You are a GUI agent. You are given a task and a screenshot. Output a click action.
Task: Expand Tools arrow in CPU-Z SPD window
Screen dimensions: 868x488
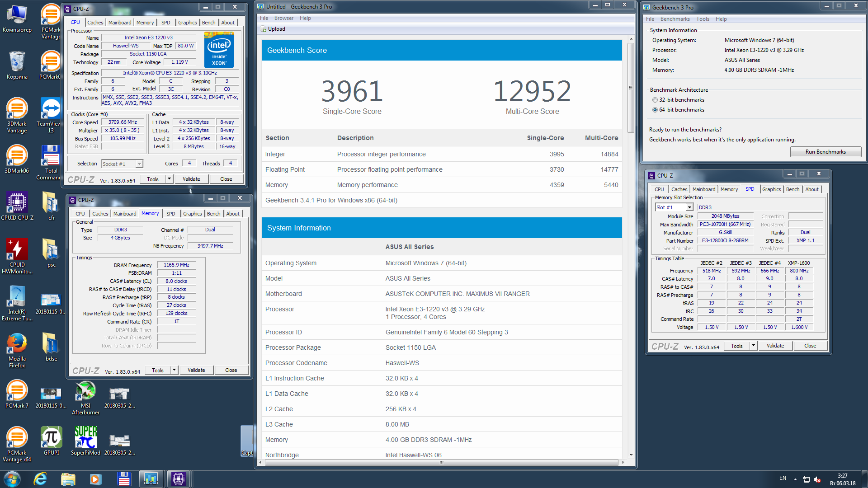(753, 346)
